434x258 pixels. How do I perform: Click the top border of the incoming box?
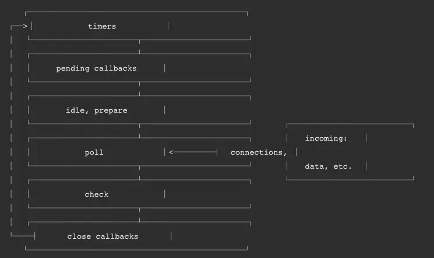(350, 124)
